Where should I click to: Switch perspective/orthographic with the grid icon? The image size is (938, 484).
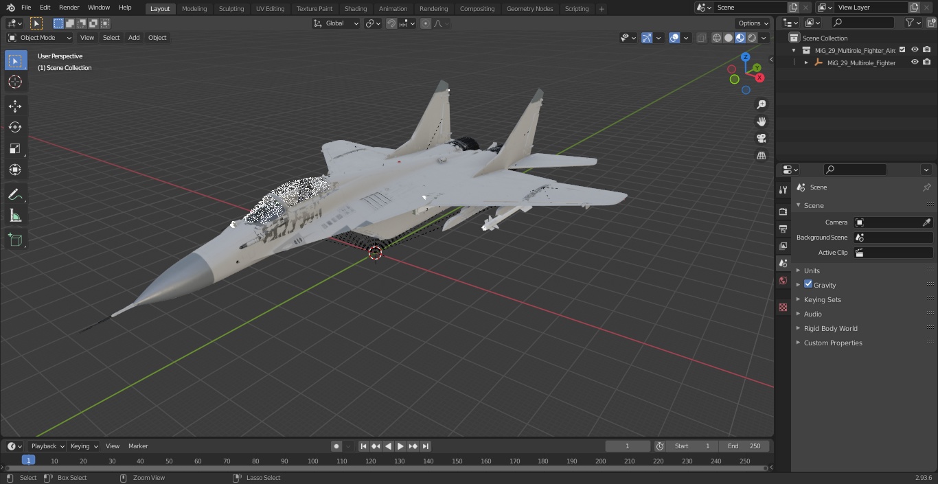(x=761, y=155)
